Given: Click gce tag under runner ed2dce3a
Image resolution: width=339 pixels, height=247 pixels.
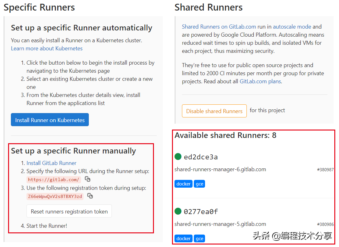Looking at the screenshot, I should tap(199, 184).
